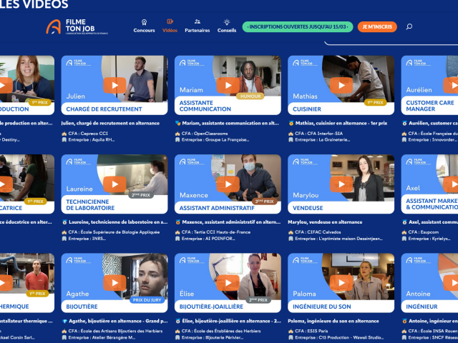The width and height of the screenshot is (458, 343).
Task: Click the CFA : Cepreco CCI text
Action: 88,134
